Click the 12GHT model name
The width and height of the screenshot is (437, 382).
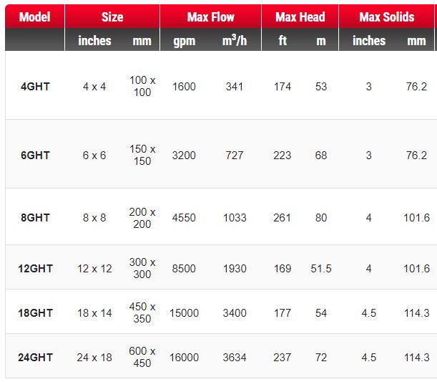click(x=35, y=269)
